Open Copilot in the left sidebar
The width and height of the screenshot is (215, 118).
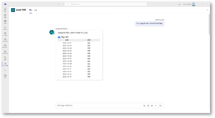(5, 34)
